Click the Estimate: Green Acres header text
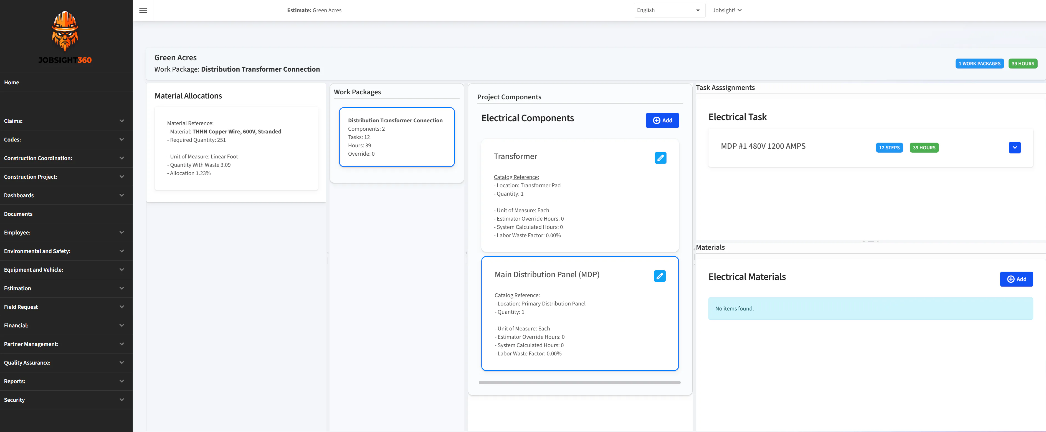This screenshot has width=1046, height=432. [314, 10]
